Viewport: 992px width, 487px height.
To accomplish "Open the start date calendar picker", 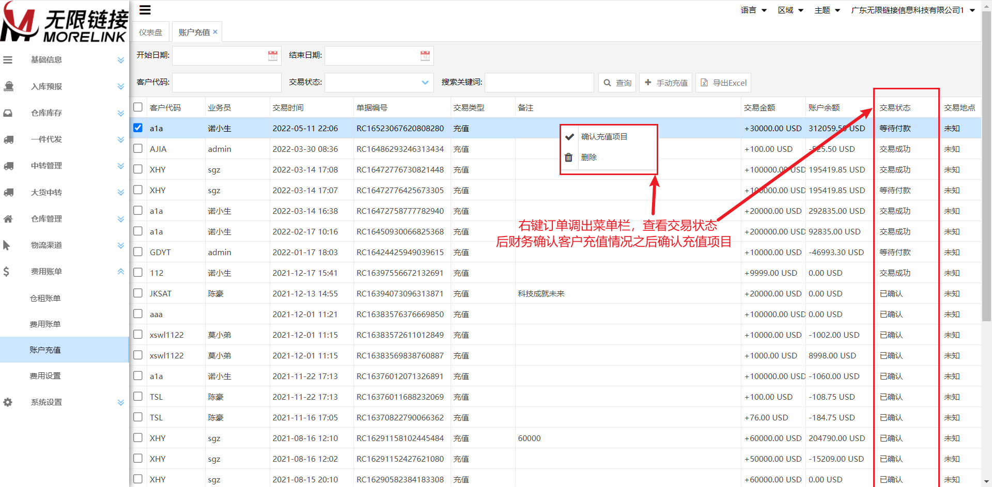I will 273,56.
